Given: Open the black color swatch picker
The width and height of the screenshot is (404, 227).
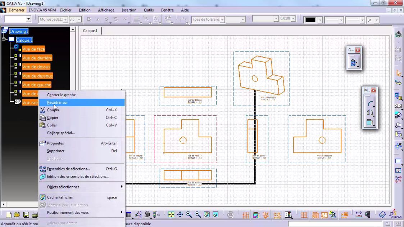Looking at the screenshot, I should pyautogui.click(x=320, y=20).
